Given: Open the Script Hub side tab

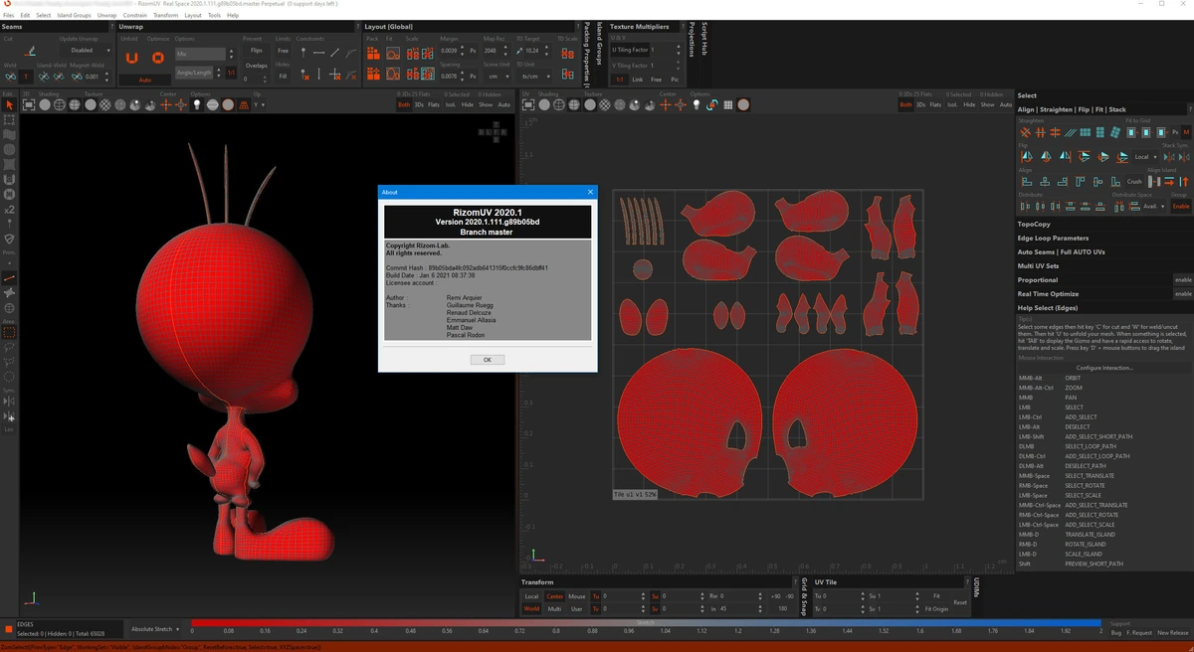Looking at the screenshot, I should pos(704,38).
